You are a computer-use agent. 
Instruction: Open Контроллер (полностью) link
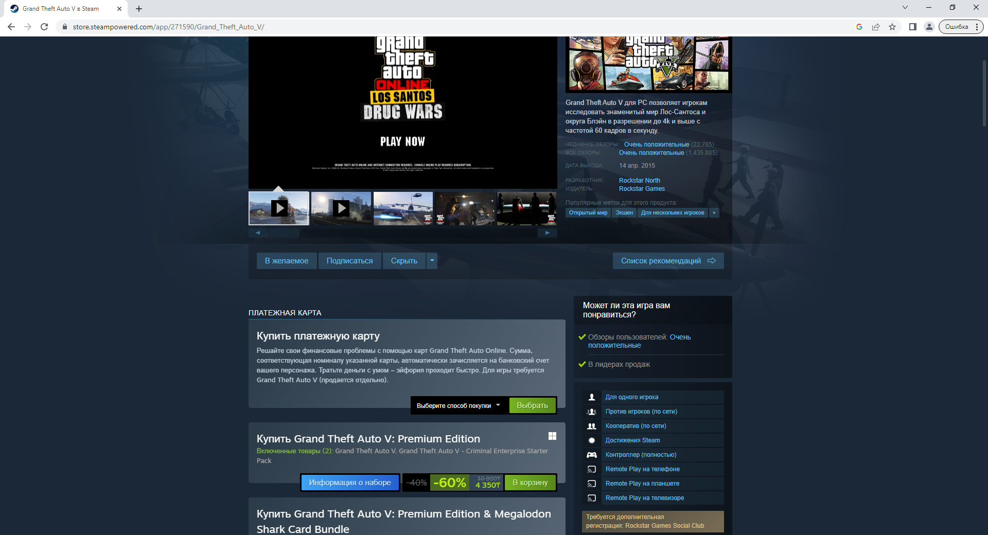pos(641,455)
